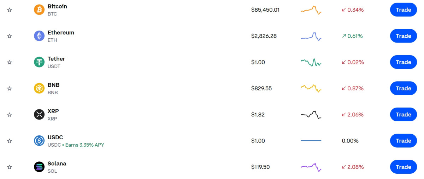Open the Solana asset name link
The image size is (424, 179).
pyautogui.click(x=57, y=164)
